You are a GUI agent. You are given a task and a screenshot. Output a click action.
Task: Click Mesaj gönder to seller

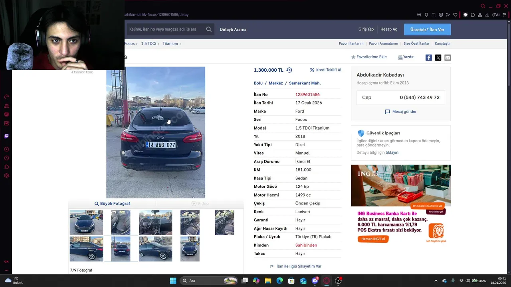coord(400,112)
